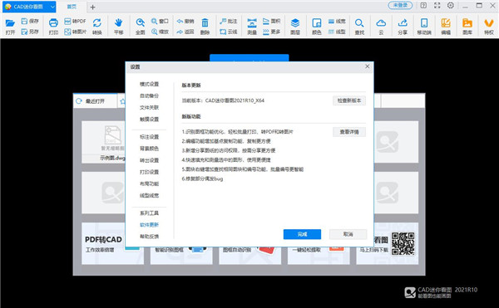Select 系列工具 in settings sidebar
Screen dimensions: 499x308
[149, 213]
